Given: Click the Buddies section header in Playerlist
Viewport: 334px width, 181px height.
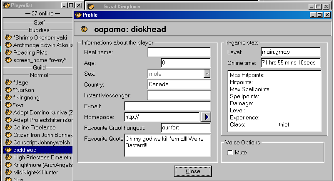Looking at the screenshot, I should coord(39,30).
